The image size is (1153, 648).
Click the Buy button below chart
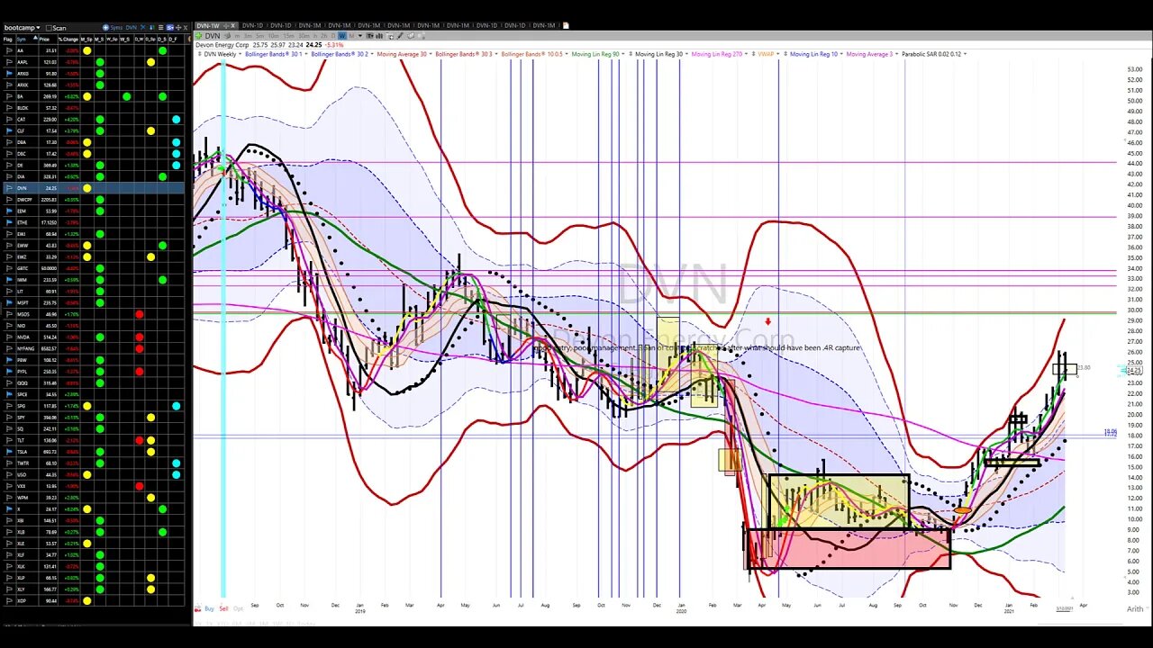pos(209,608)
